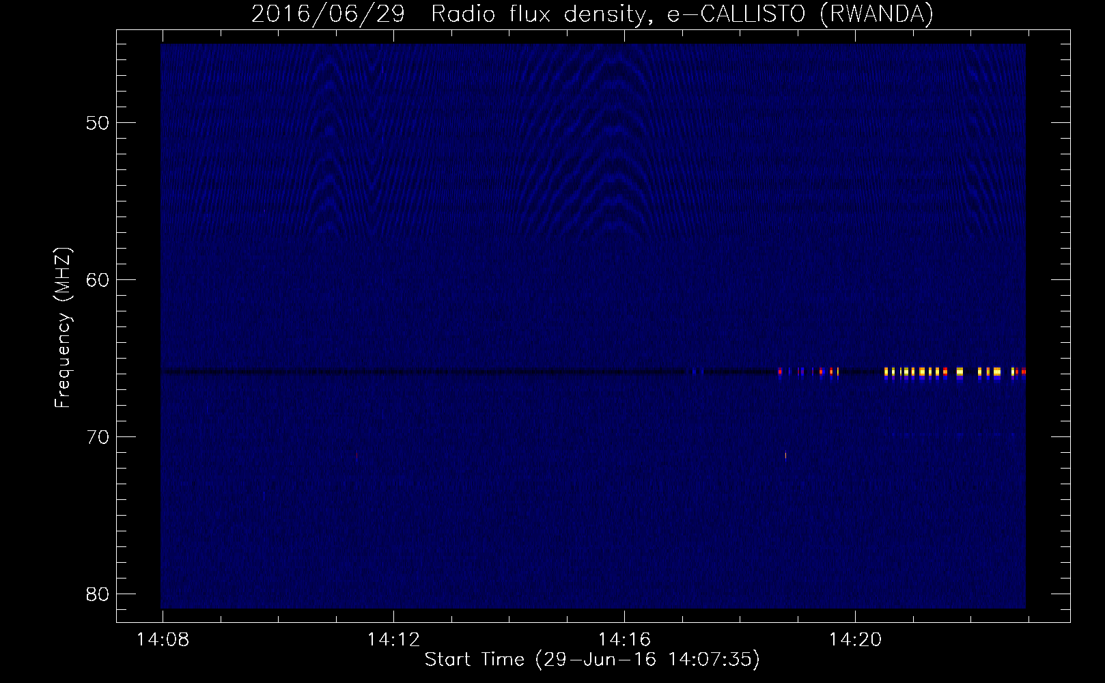Click the 'Start Time (29-Jun-16 14:07:35)' label
The image size is (1105, 683).
point(592,660)
